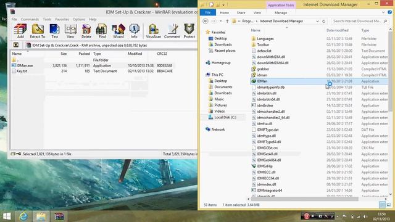Image resolution: width=395 pixels, height=222 pixels.
Task: Open the File tab in Explorer ribbon
Action: click(x=208, y=12)
